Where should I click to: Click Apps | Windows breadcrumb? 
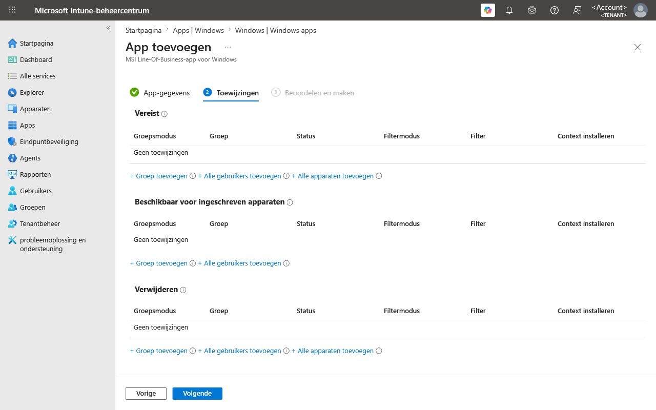click(198, 30)
